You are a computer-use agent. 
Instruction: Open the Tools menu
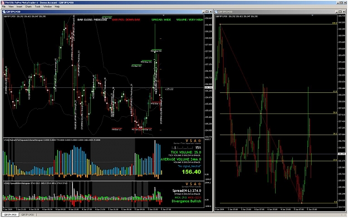[x=37, y=7]
